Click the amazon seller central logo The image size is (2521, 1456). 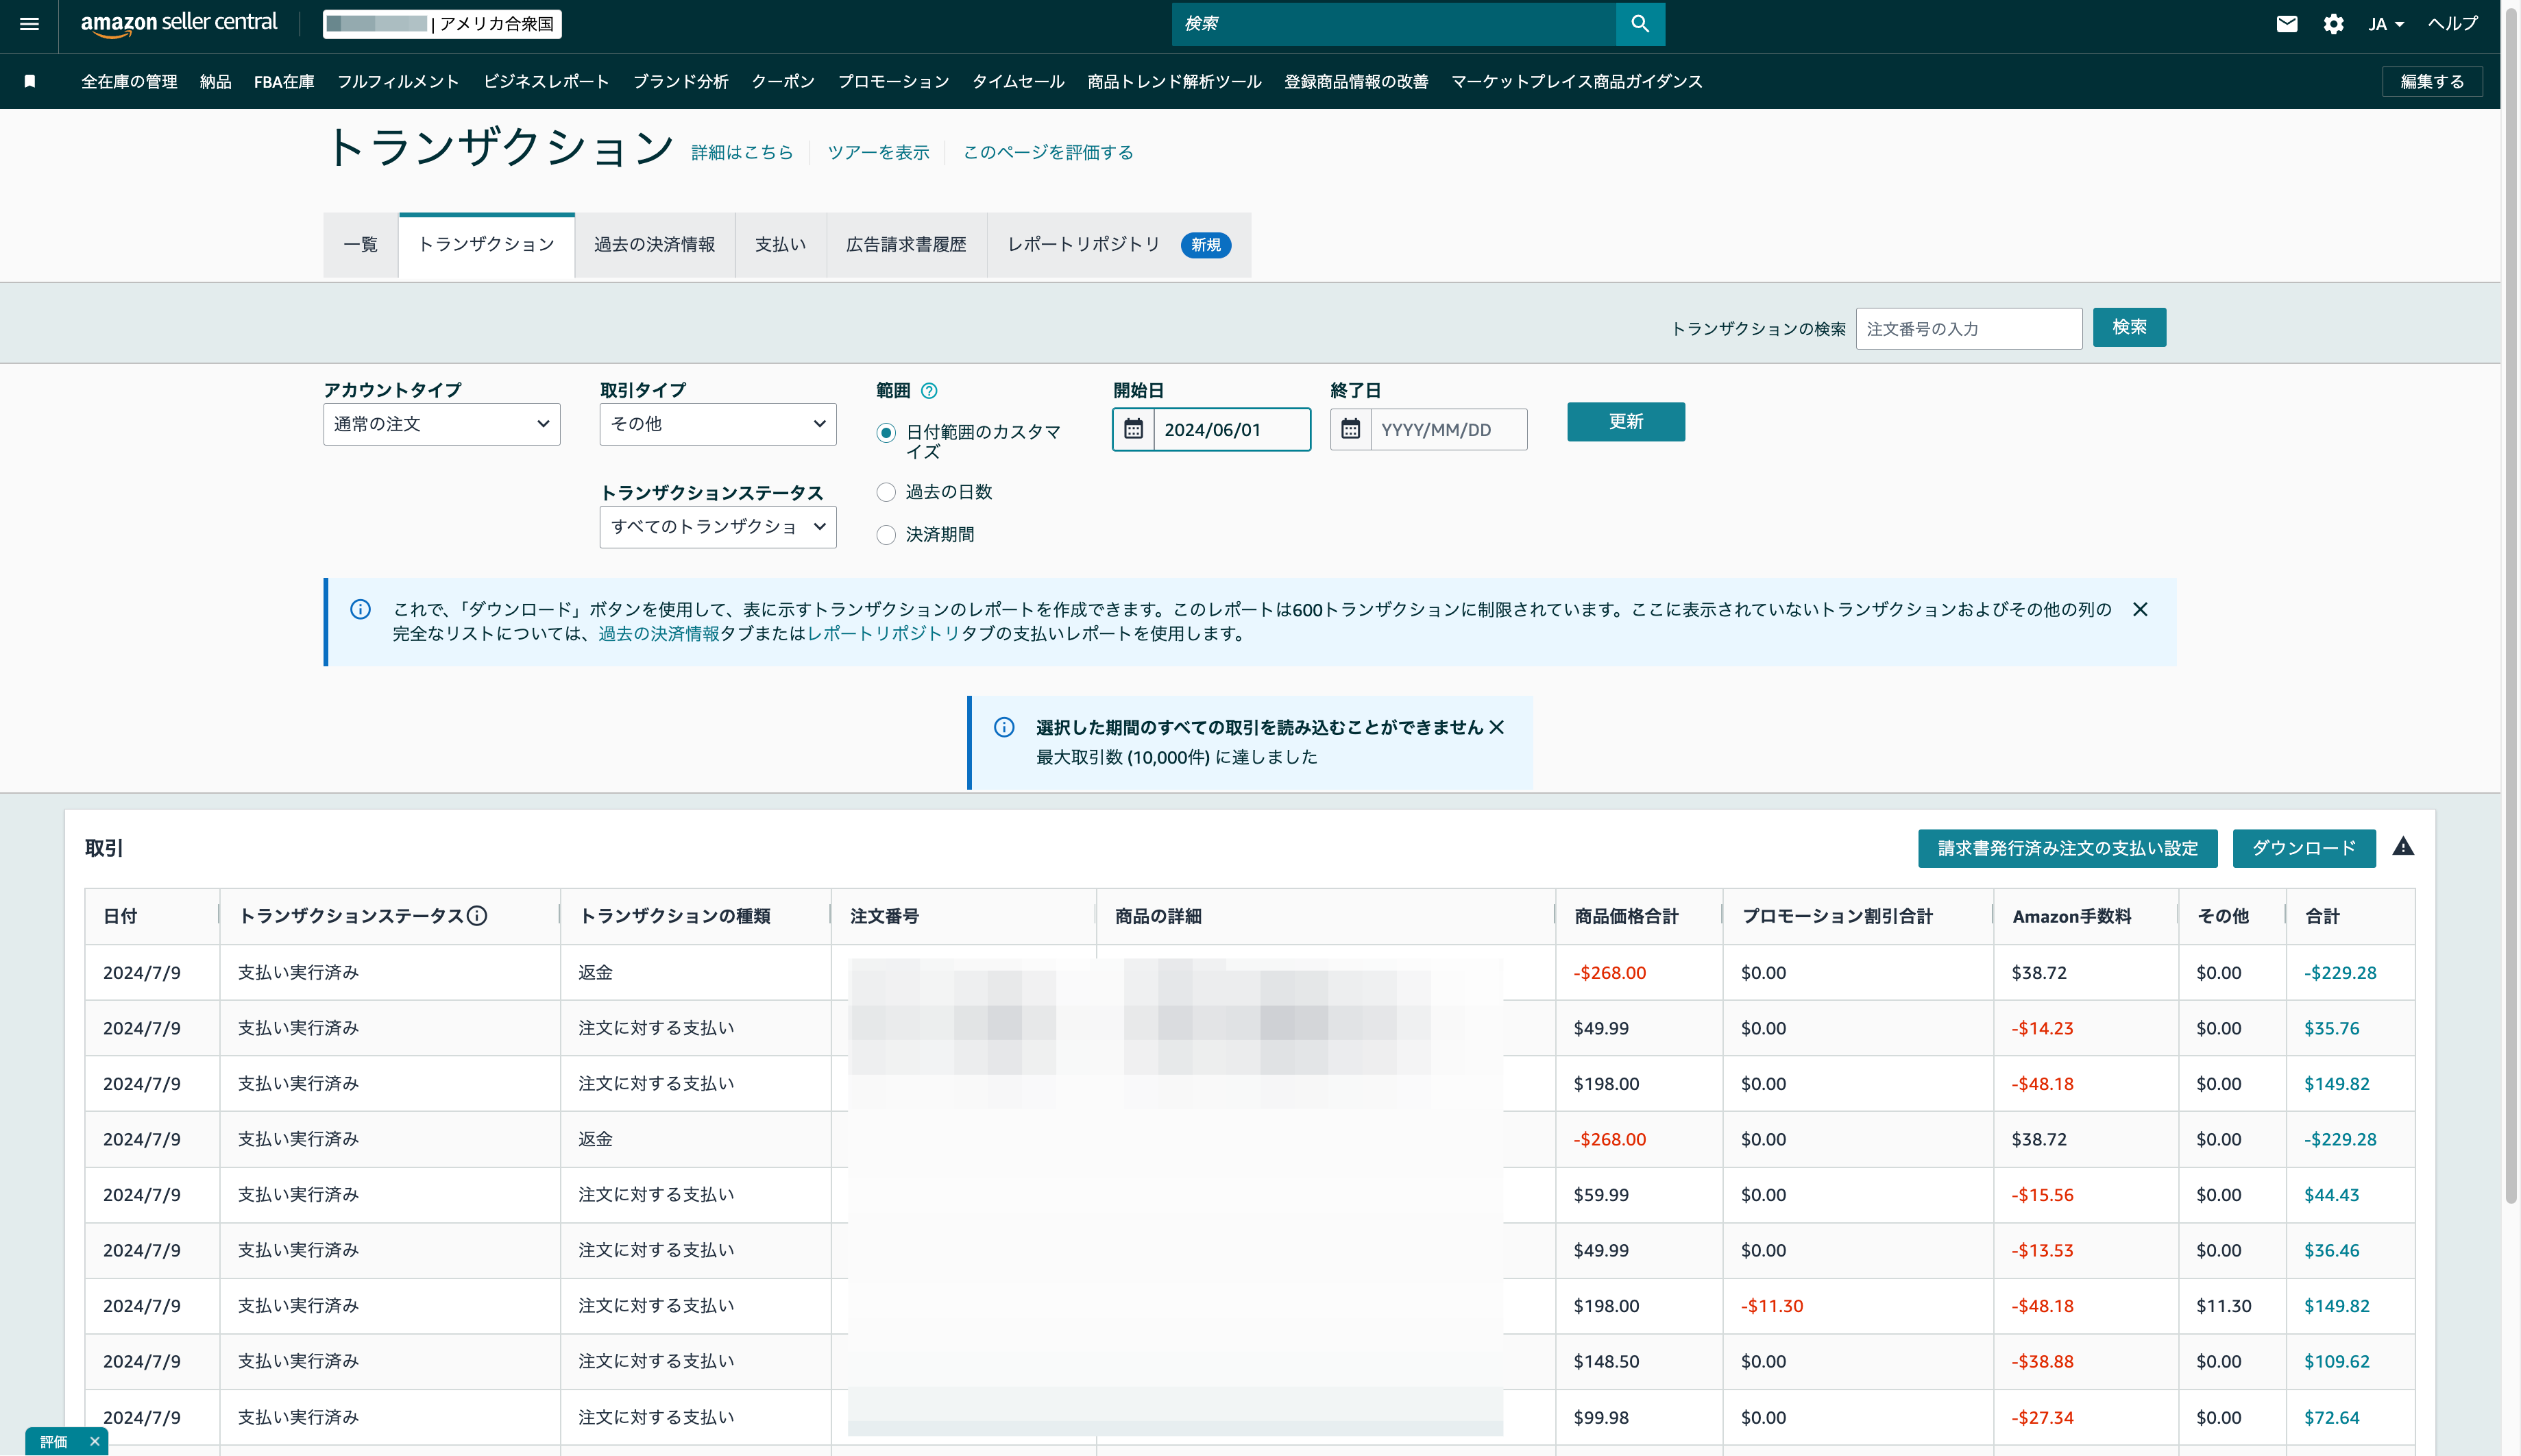(179, 24)
